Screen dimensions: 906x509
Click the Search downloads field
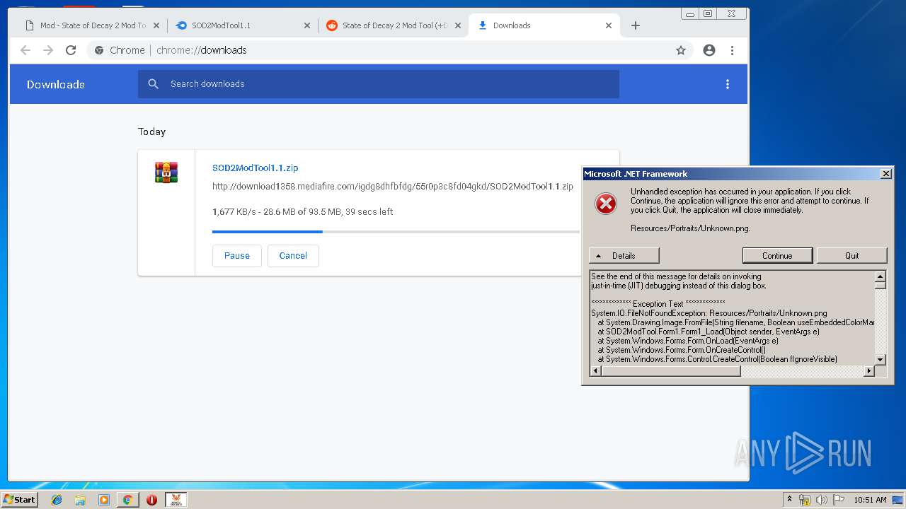click(x=379, y=84)
